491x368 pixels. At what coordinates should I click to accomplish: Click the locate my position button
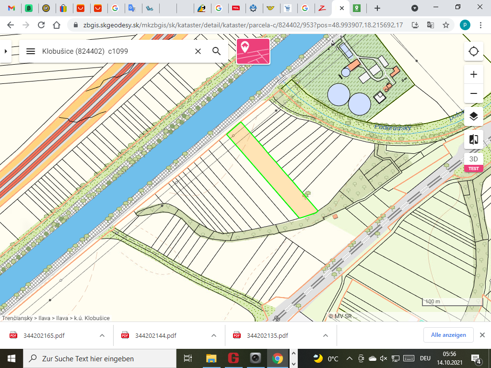[x=474, y=51]
